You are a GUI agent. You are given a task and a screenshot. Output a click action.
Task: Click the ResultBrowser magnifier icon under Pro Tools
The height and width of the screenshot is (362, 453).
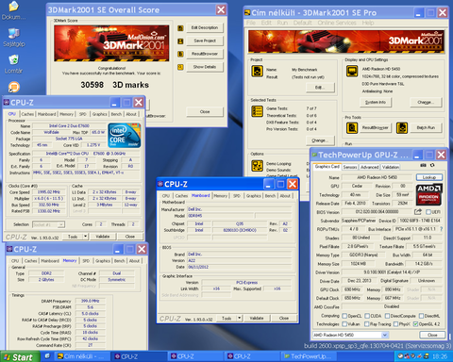[x=352, y=128]
